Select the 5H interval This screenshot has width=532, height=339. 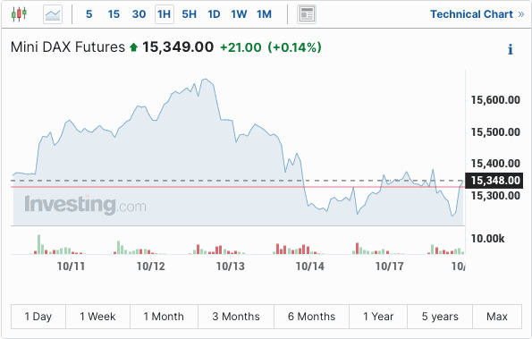point(189,14)
